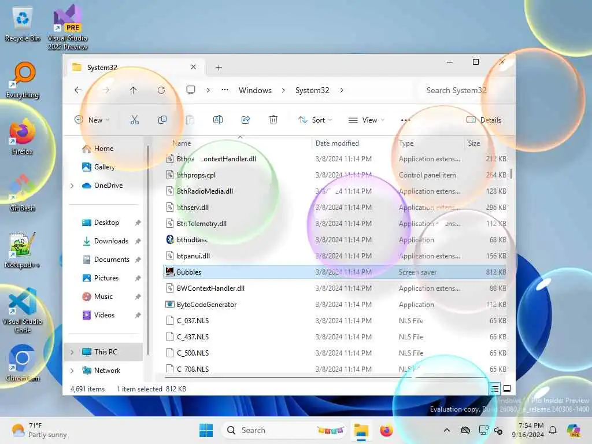Select the Bubbles screen saver file

[334, 272]
